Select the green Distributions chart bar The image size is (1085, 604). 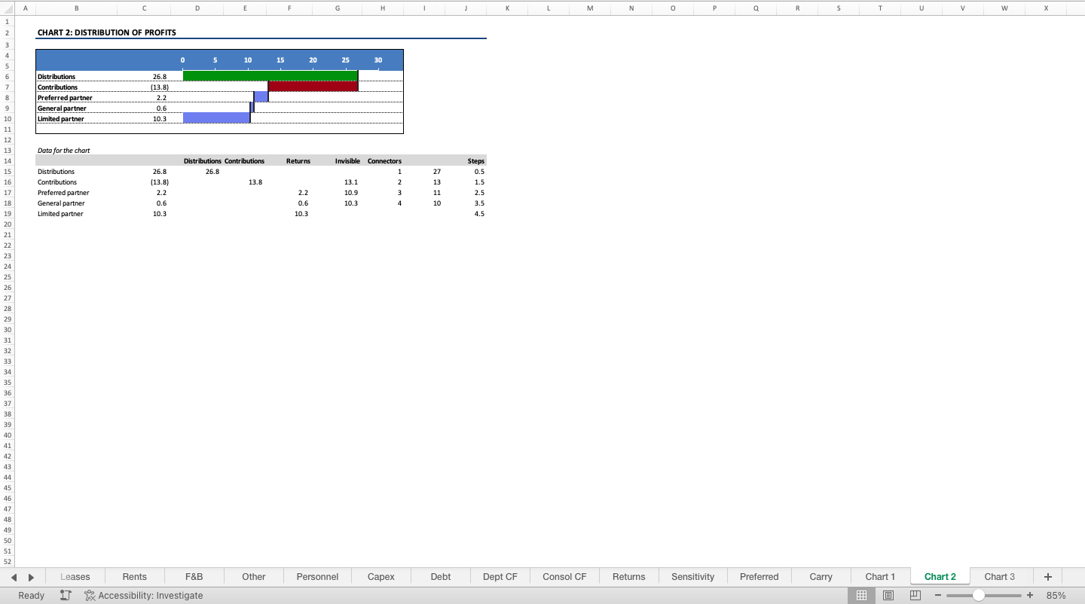pyautogui.click(x=270, y=75)
